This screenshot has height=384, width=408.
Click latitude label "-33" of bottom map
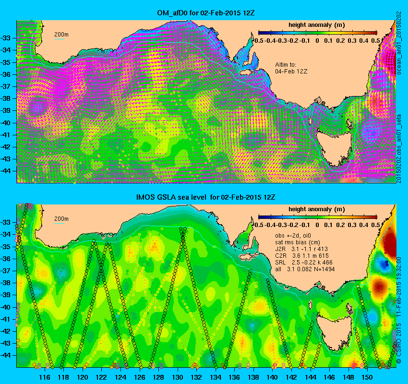[5, 222]
